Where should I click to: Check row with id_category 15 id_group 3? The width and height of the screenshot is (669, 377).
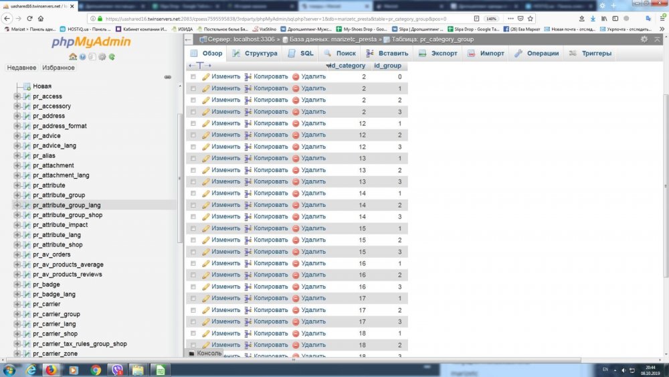click(x=193, y=252)
